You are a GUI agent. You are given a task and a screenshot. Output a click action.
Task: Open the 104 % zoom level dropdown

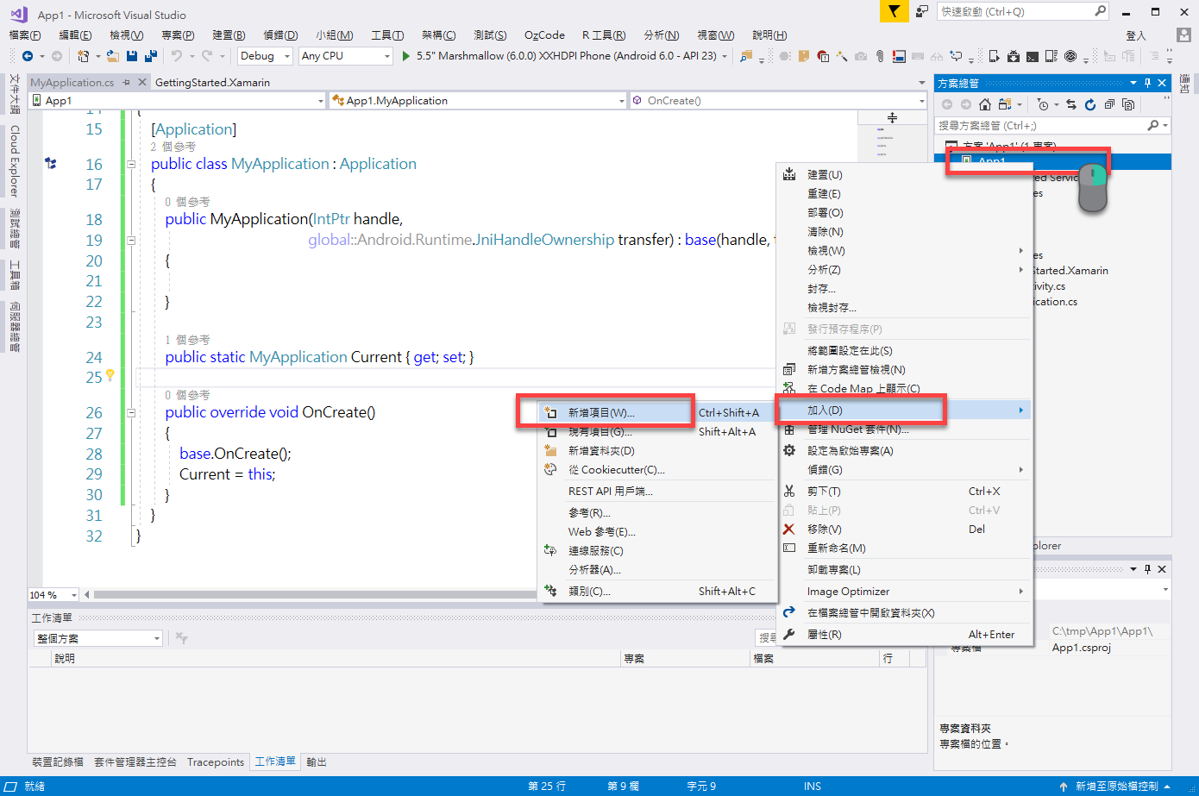[53, 595]
